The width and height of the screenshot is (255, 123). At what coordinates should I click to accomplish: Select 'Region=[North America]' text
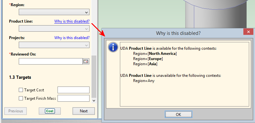(155, 54)
